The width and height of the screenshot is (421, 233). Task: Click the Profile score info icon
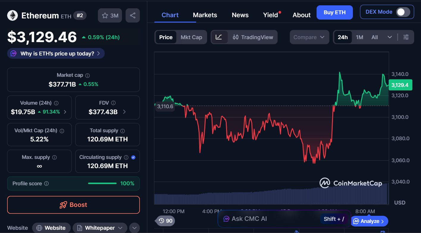[46, 183]
